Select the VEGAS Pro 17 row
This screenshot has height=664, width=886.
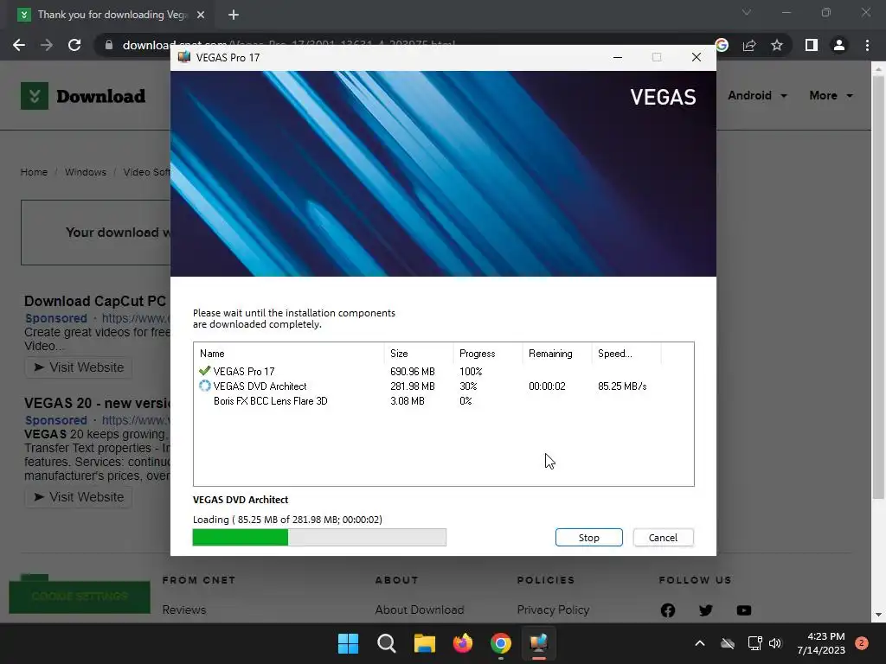click(x=444, y=372)
